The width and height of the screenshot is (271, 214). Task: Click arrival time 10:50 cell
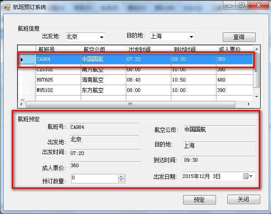pos(193,80)
